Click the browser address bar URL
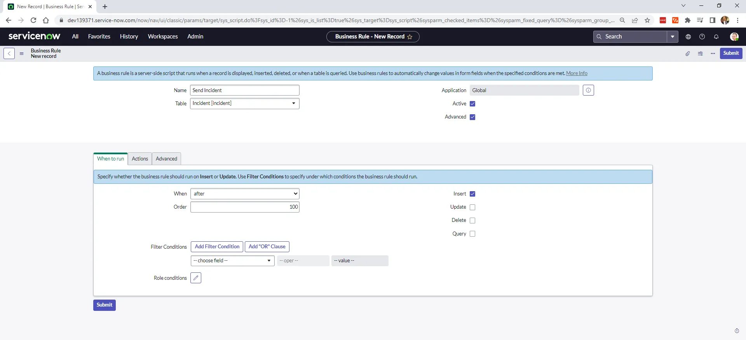 (x=341, y=20)
